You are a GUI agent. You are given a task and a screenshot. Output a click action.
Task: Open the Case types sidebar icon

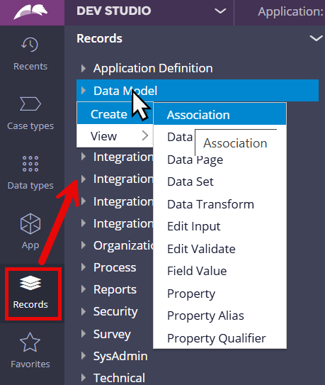pos(30,104)
